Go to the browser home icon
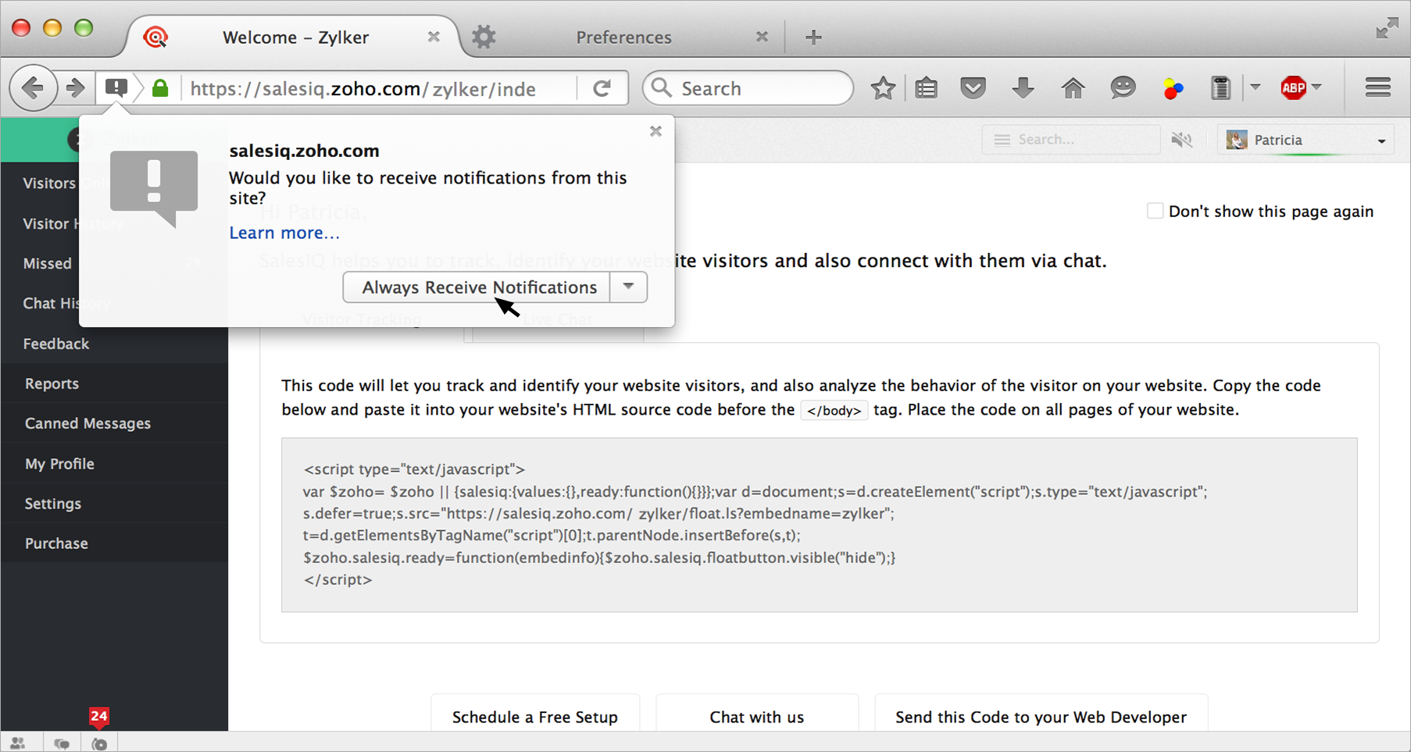Screen dimensions: 1411x752 pos(1073,88)
